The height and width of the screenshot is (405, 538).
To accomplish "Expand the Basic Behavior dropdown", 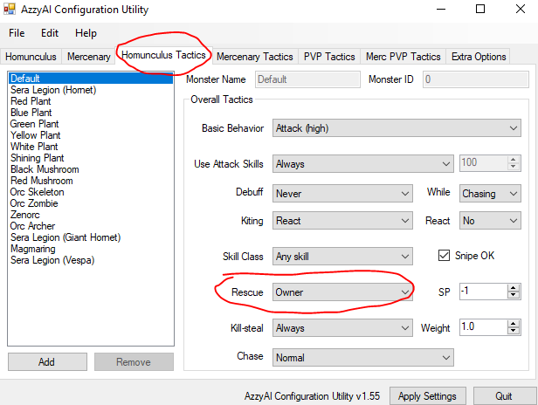I will point(397,128).
